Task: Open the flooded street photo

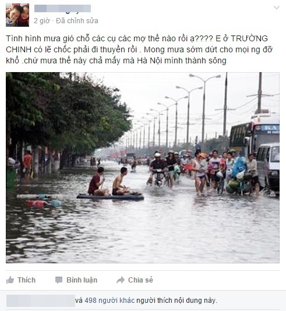Action: point(143,167)
